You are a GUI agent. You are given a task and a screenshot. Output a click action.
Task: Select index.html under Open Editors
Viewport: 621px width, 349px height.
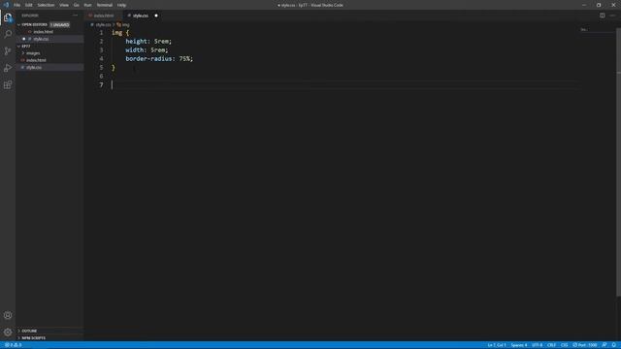click(x=43, y=32)
